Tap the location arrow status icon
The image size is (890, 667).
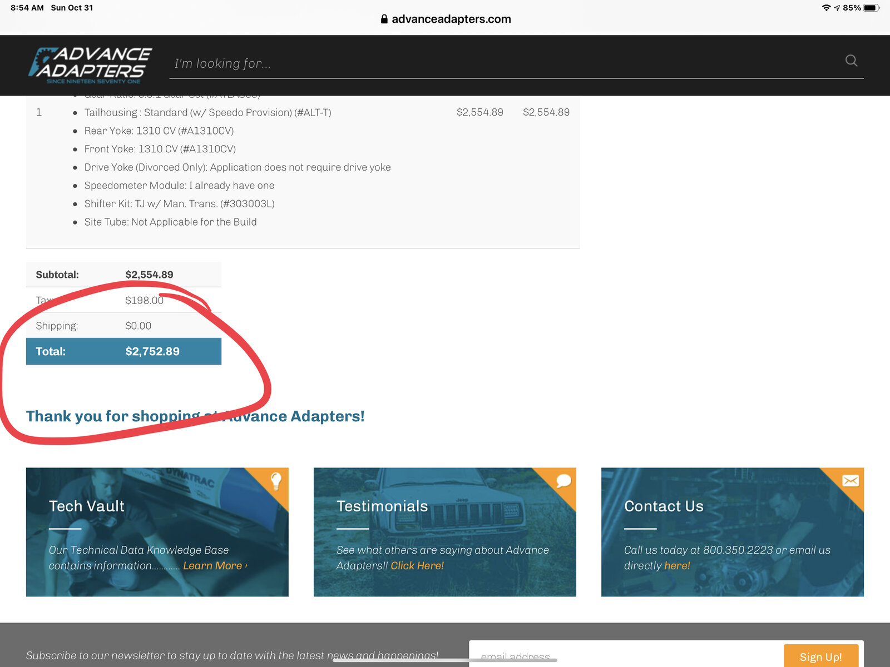(x=837, y=8)
